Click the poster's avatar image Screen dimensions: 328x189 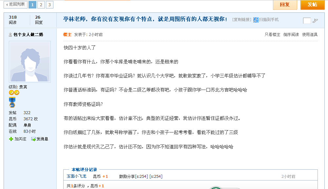(30, 62)
